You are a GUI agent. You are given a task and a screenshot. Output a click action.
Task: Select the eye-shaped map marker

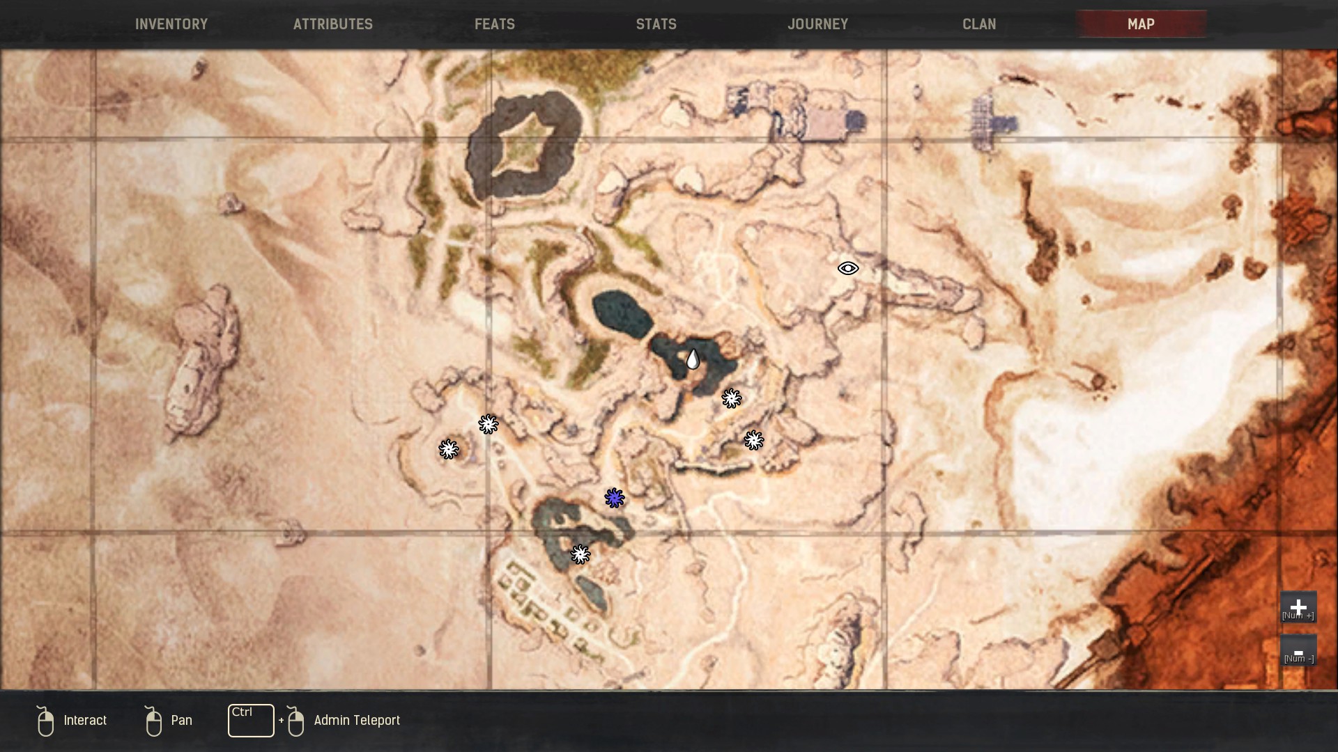pyautogui.click(x=847, y=268)
